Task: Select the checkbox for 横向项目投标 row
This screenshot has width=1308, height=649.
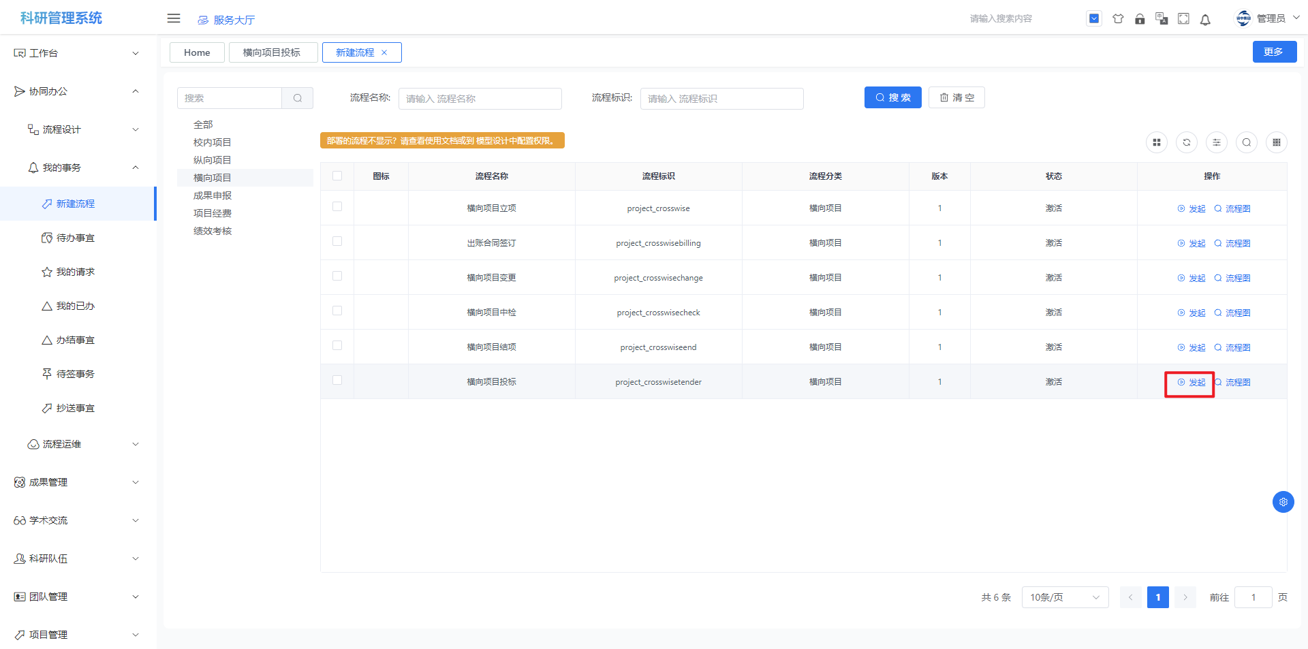Action: 337,380
